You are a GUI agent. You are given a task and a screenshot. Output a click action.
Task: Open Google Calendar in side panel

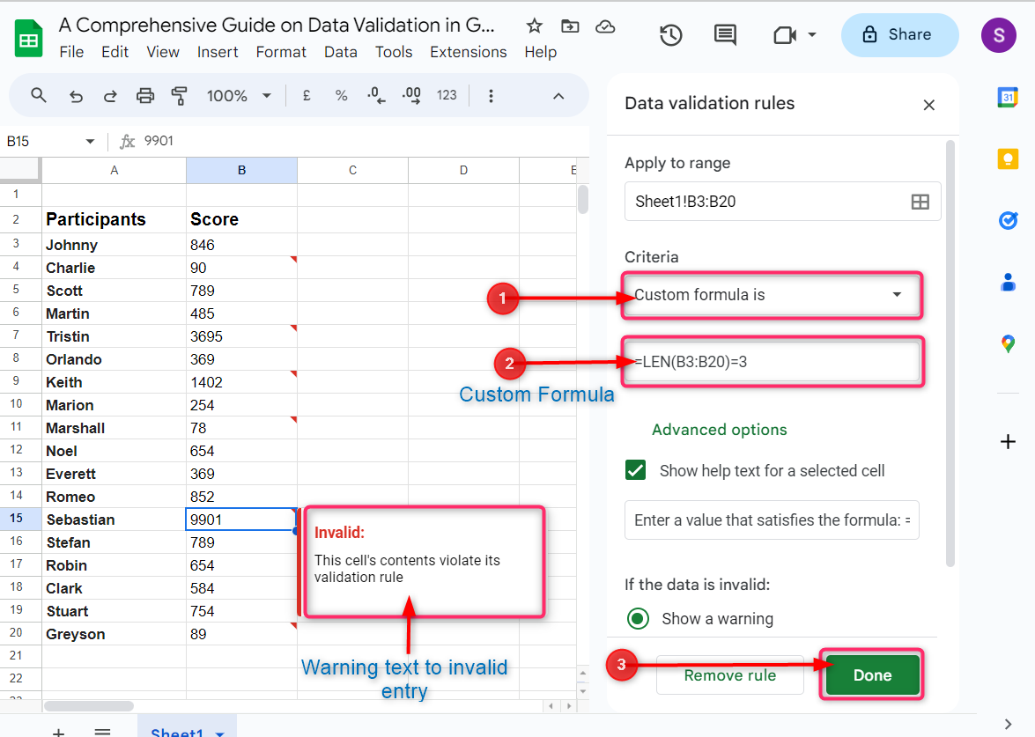1008,98
